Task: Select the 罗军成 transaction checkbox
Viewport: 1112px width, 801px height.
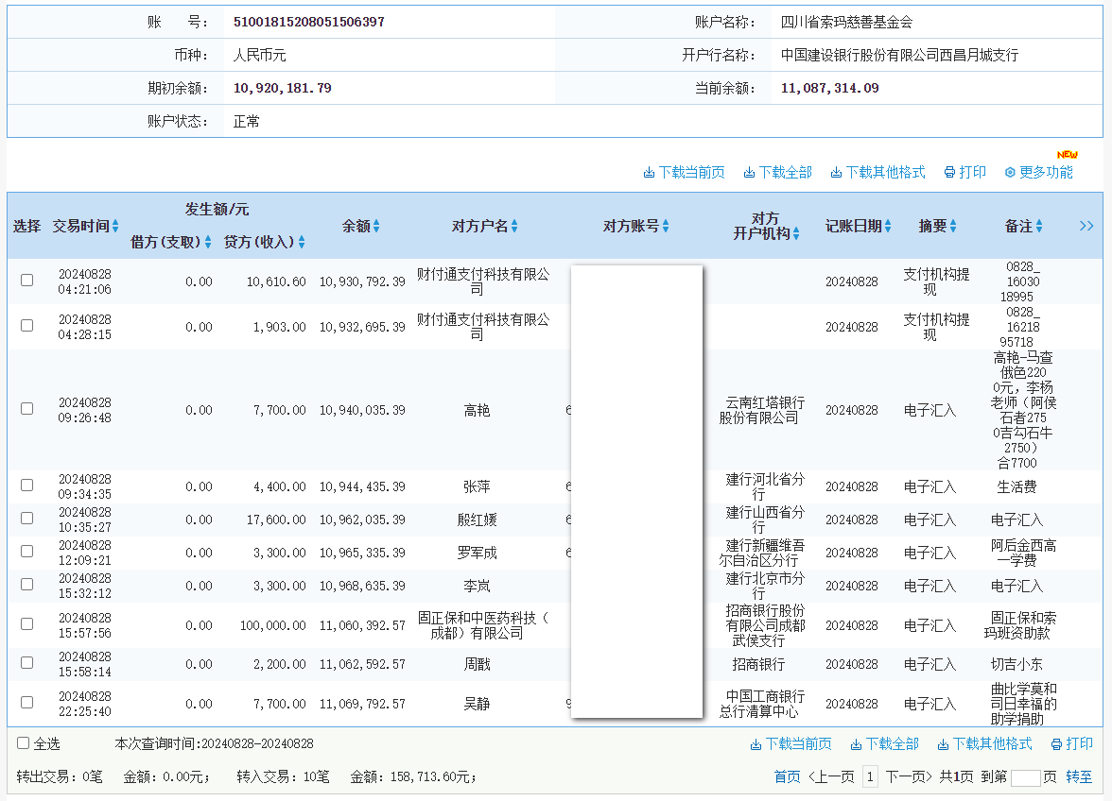Action: pos(26,551)
